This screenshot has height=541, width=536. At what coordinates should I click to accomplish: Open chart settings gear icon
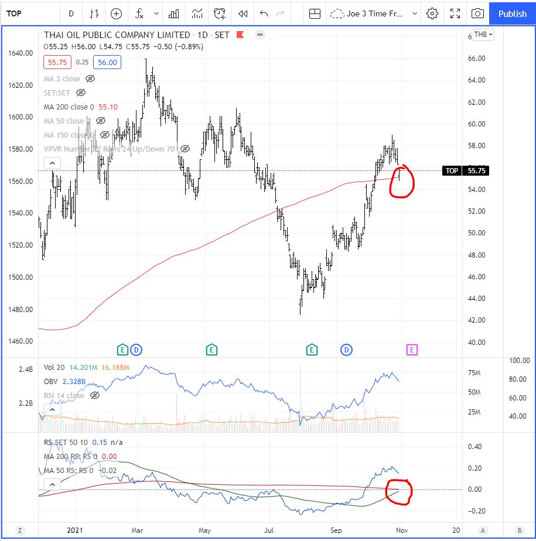pos(432,13)
